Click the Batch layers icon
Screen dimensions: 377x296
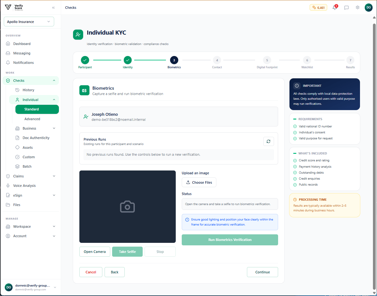(17, 166)
